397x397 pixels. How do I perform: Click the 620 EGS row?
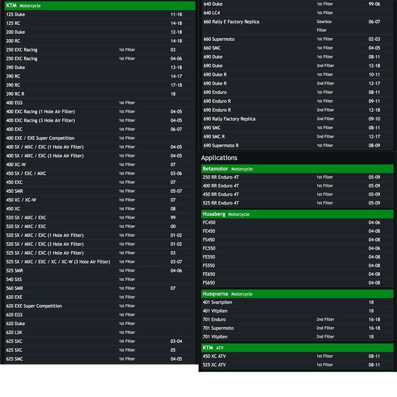click(100, 315)
